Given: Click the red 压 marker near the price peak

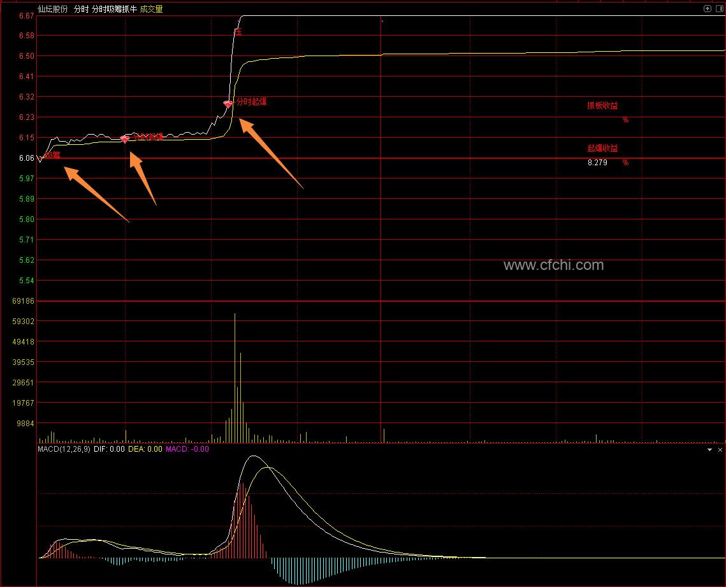Looking at the screenshot, I should coord(238,31).
